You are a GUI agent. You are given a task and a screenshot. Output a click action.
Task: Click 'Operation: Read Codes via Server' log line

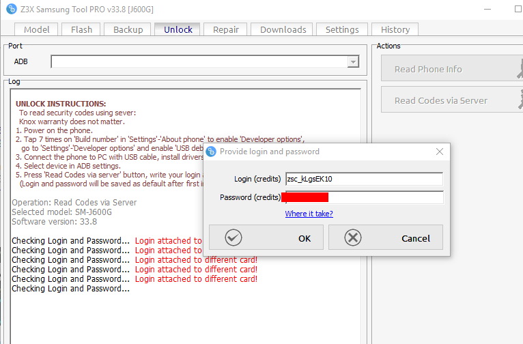click(x=74, y=202)
